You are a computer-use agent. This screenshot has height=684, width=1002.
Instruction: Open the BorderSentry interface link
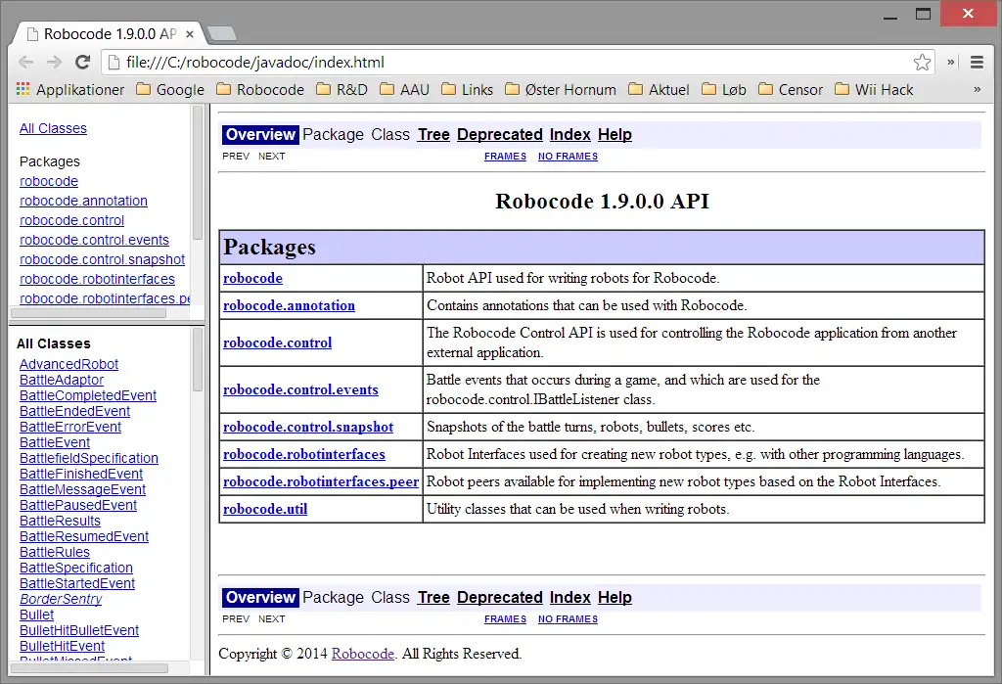pos(61,599)
